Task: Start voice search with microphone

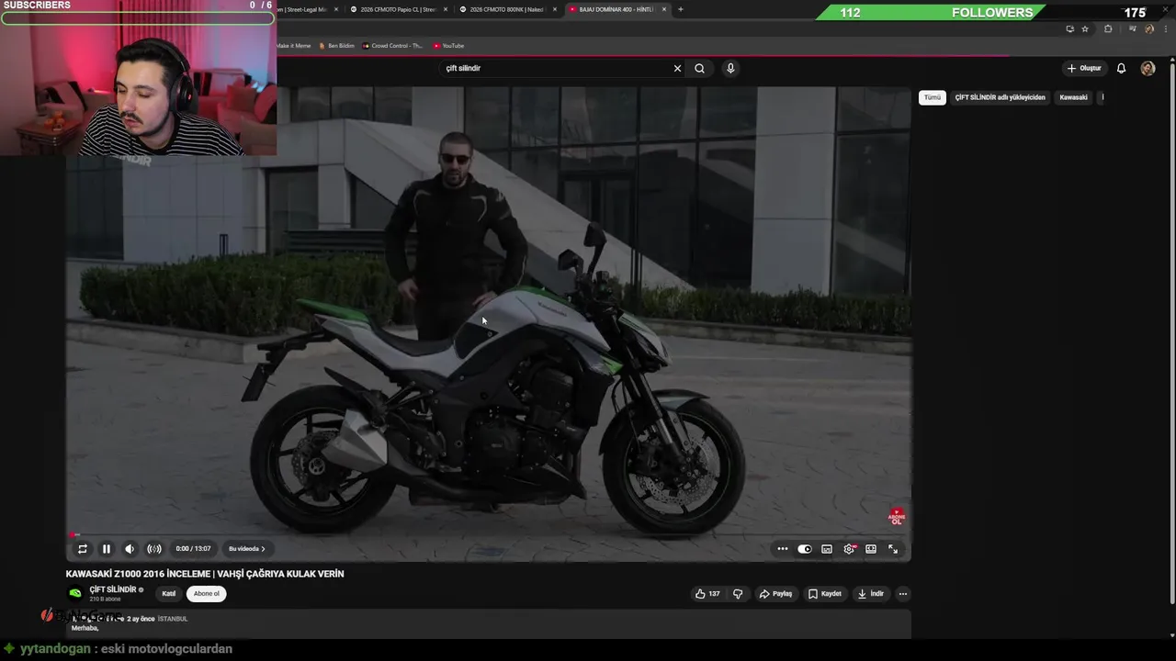Action: [x=730, y=68]
